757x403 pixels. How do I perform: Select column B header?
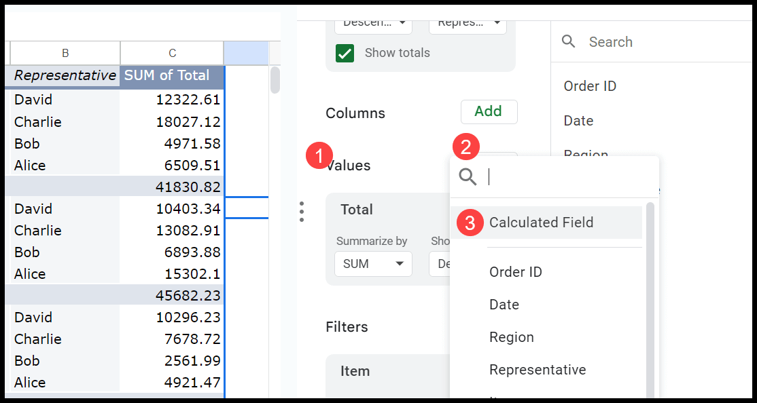[x=65, y=53]
